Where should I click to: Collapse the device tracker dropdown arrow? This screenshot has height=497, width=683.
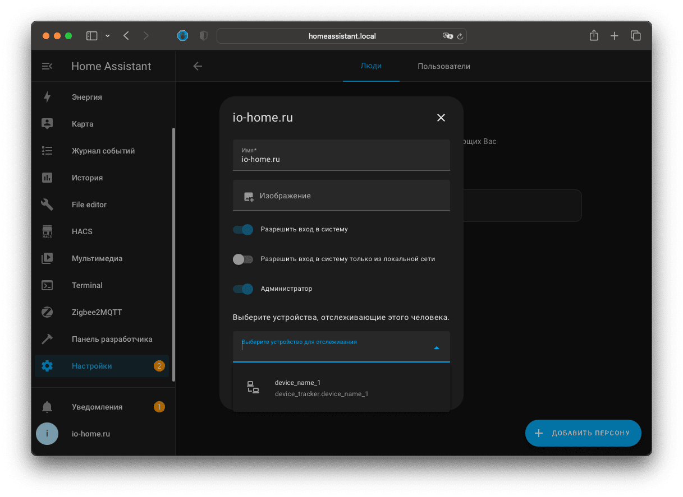point(437,348)
